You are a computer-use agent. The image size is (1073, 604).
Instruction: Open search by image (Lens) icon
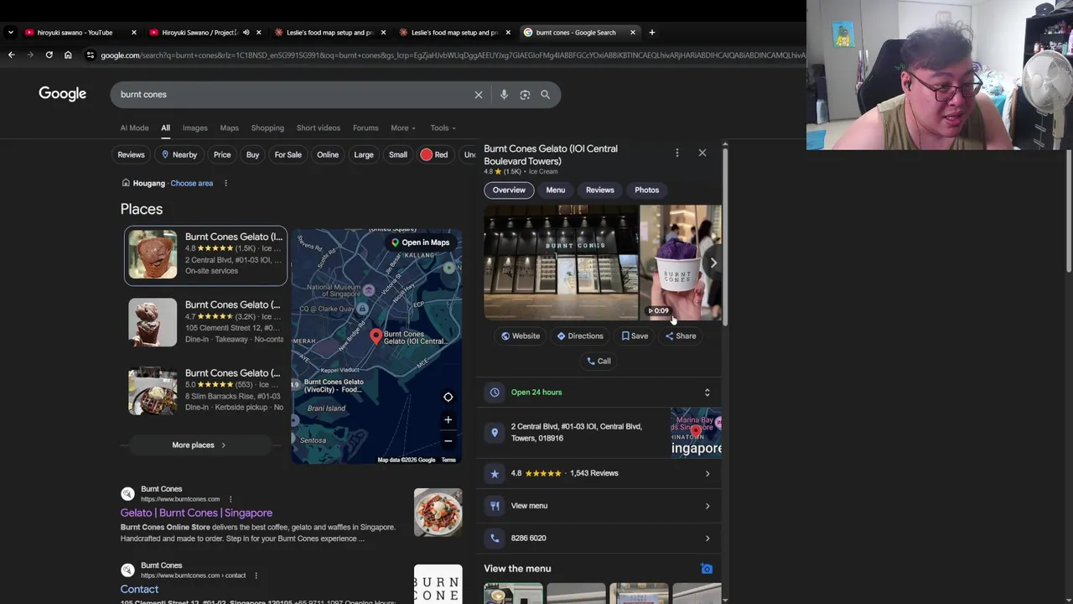[525, 95]
